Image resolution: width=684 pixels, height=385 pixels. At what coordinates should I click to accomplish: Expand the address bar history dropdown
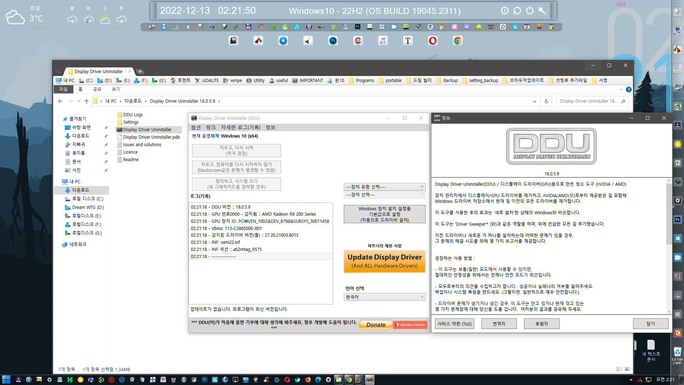coord(535,101)
